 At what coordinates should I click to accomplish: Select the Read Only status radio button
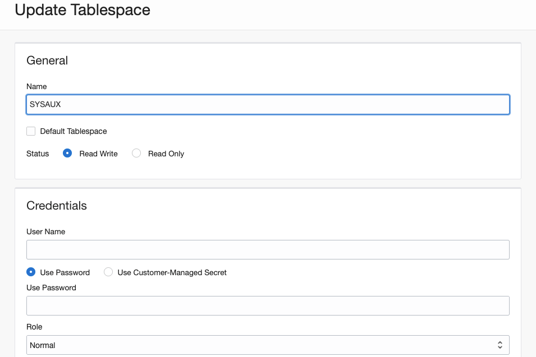(x=136, y=153)
